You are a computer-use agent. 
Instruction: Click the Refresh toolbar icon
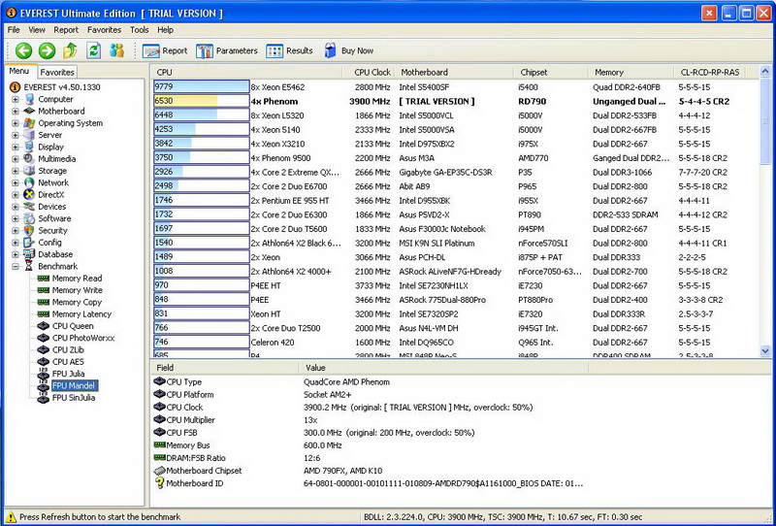tap(93, 50)
